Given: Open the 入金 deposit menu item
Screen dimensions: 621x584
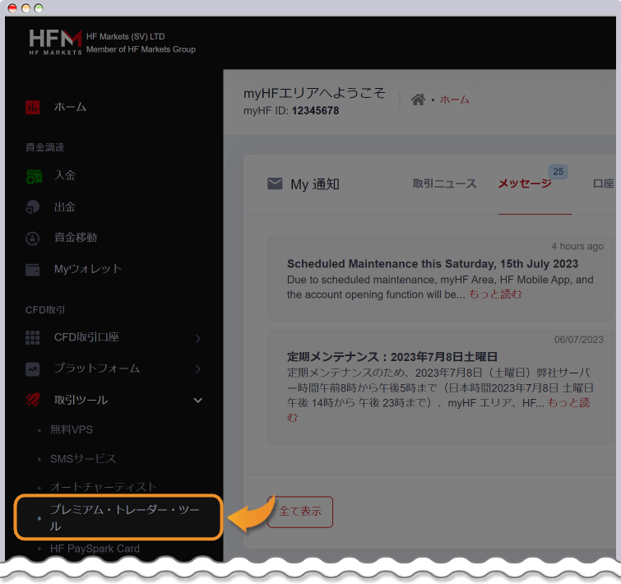Looking at the screenshot, I should pos(65,175).
